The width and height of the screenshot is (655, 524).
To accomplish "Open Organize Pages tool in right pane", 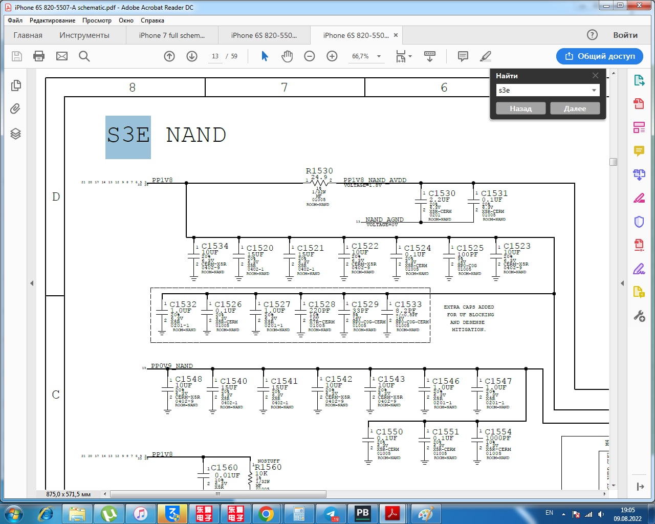I will click(639, 127).
